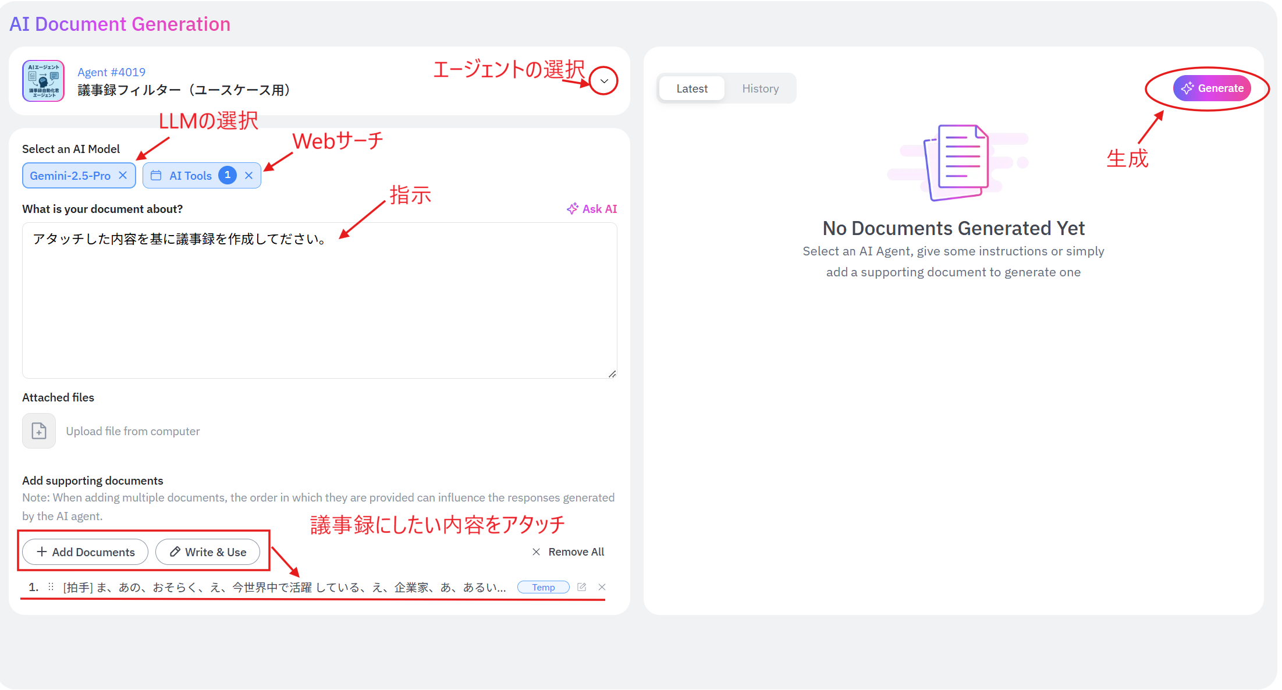Open the AI Tools chip
1282x690 pixels.
tap(190, 176)
